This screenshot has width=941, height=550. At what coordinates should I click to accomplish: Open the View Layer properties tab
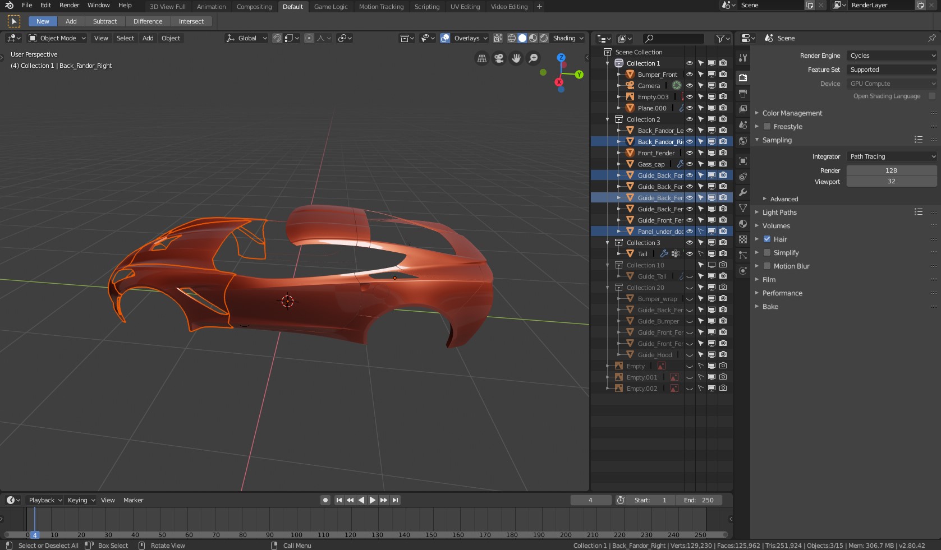coord(743,109)
